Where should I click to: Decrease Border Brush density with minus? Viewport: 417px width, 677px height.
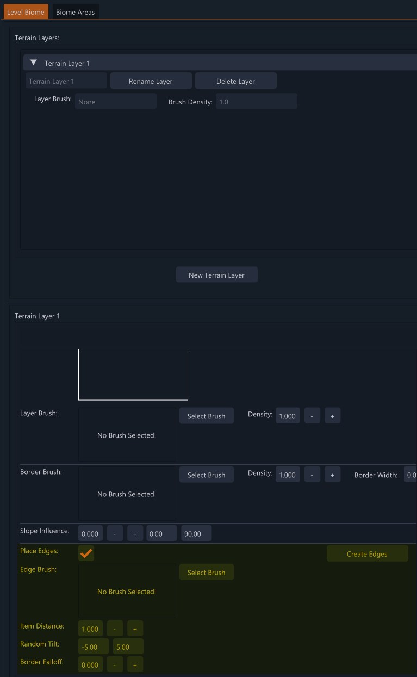[x=312, y=475]
